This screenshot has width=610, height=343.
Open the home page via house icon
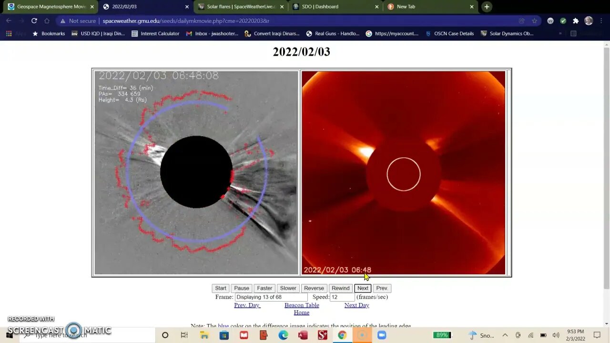(x=47, y=21)
